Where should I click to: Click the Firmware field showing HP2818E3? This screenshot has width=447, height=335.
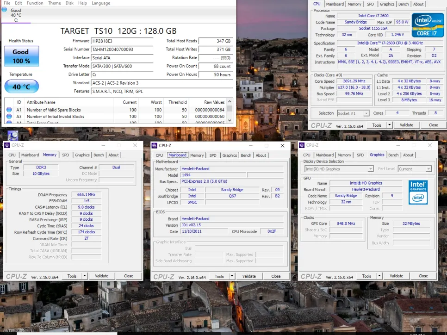click(122, 41)
